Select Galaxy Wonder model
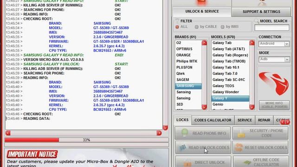 click(230, 92)
